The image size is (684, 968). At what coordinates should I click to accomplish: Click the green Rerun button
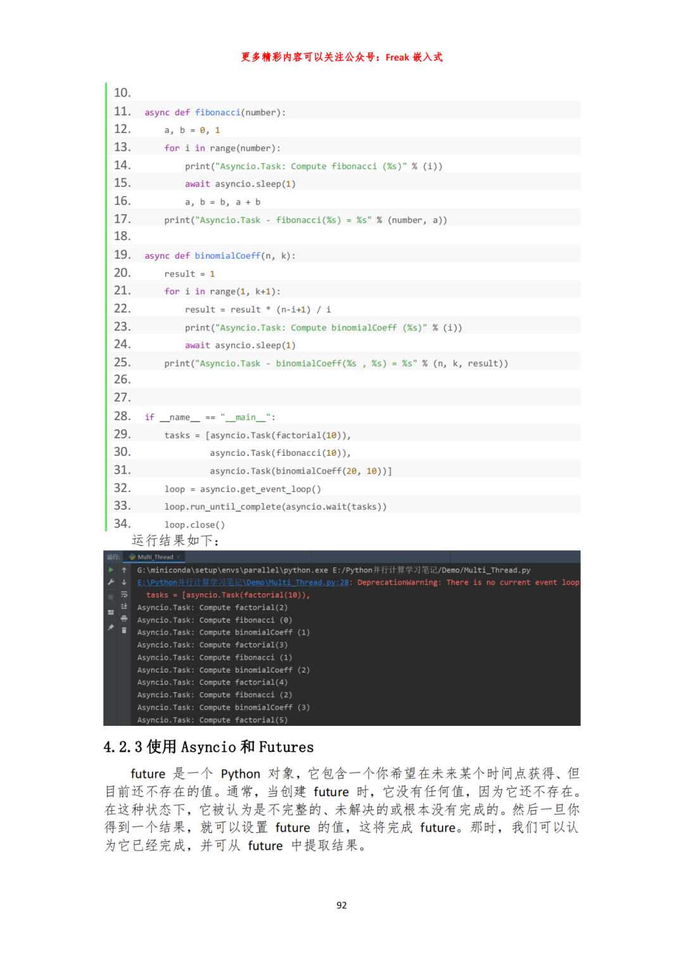pyautogui.click(x=111, y=570)
